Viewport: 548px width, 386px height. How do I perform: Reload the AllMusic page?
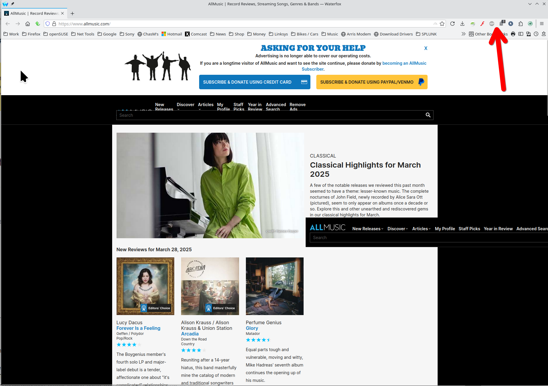coord(452,24)
